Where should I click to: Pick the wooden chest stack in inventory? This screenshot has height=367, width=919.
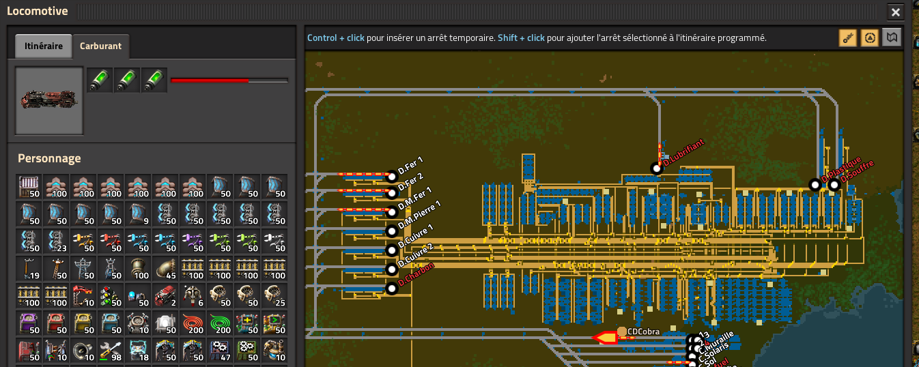click(x=29, y=187)
